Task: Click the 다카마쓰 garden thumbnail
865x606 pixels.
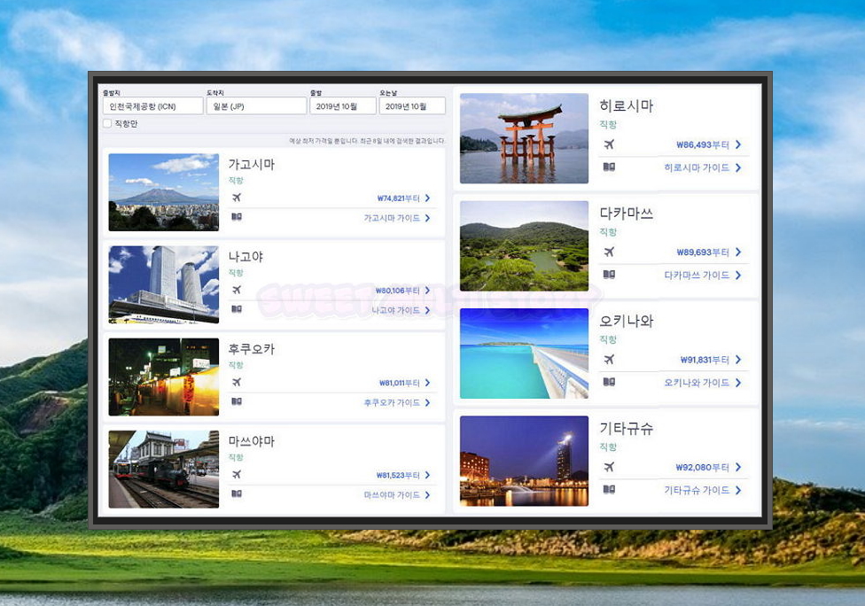Action: (524, 246)
